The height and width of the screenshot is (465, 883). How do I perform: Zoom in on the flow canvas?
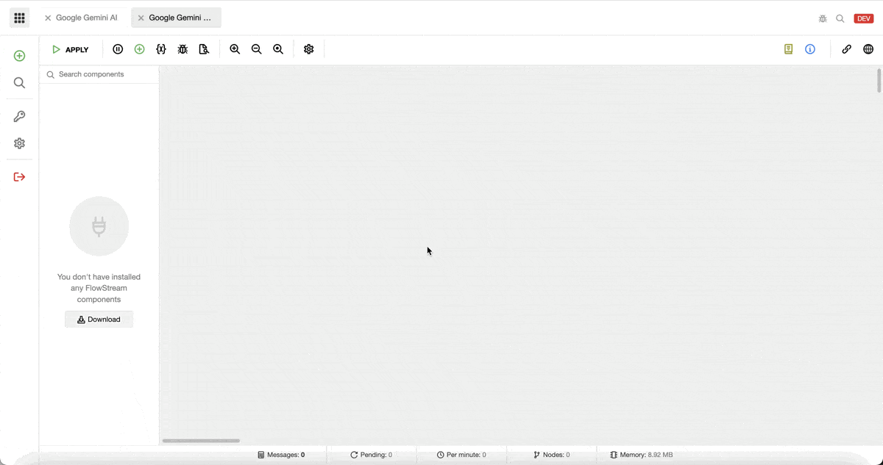[235, 49]
